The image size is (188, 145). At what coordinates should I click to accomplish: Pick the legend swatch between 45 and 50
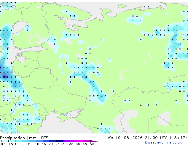pos(87,141)
